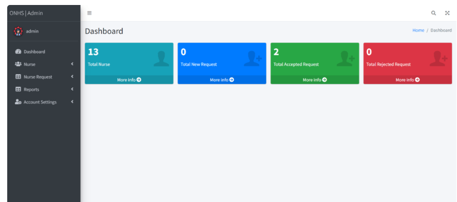This screenshot has height=202, width=457.
Task: Click the 13 count on Total Nurse card
Action: (93, 52)
